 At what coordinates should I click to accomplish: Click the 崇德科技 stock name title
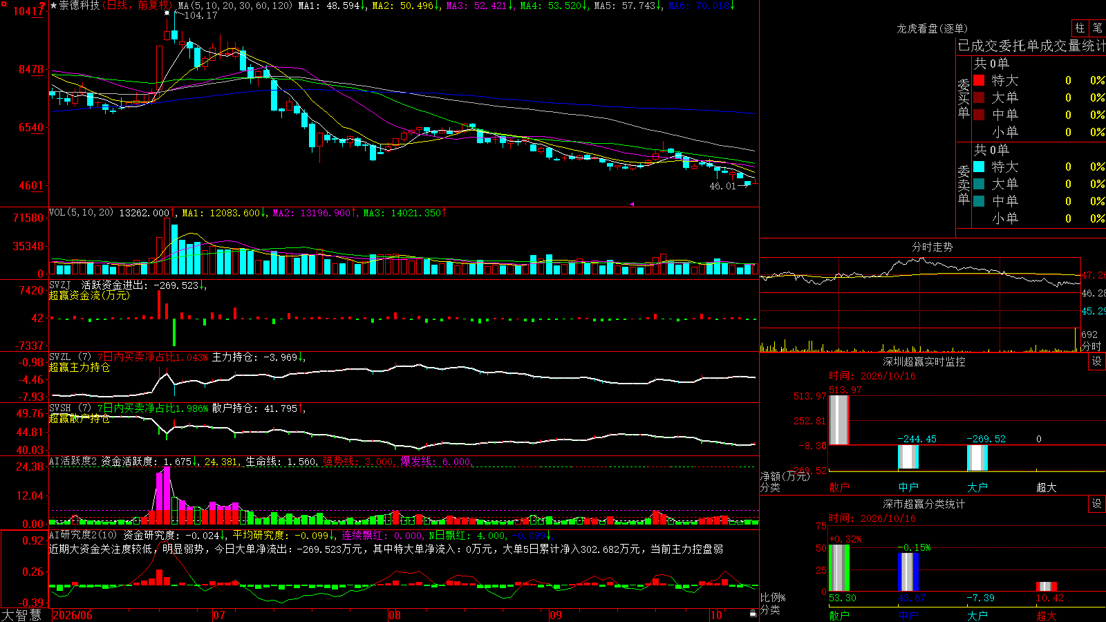coord(79,6)
